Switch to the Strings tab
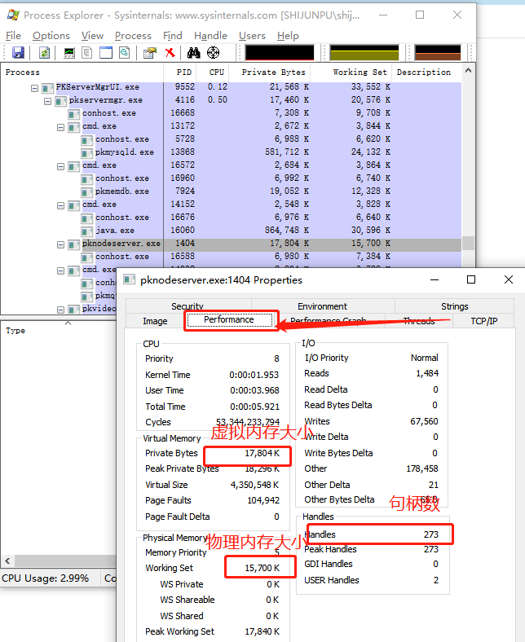 (455, 306)
